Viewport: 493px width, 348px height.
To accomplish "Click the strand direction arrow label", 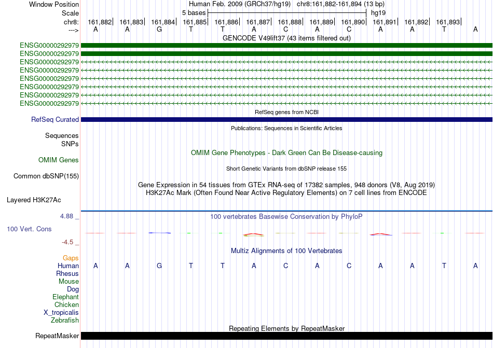I will (74, 31).
